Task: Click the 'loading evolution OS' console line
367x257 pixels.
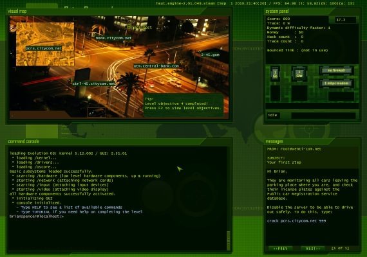Action: pyautogui.click(x=68, y=154)
